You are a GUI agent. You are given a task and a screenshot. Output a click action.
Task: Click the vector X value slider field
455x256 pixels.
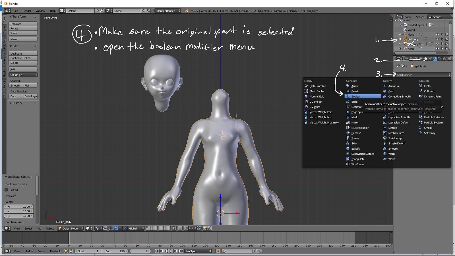tap(19, 207)
